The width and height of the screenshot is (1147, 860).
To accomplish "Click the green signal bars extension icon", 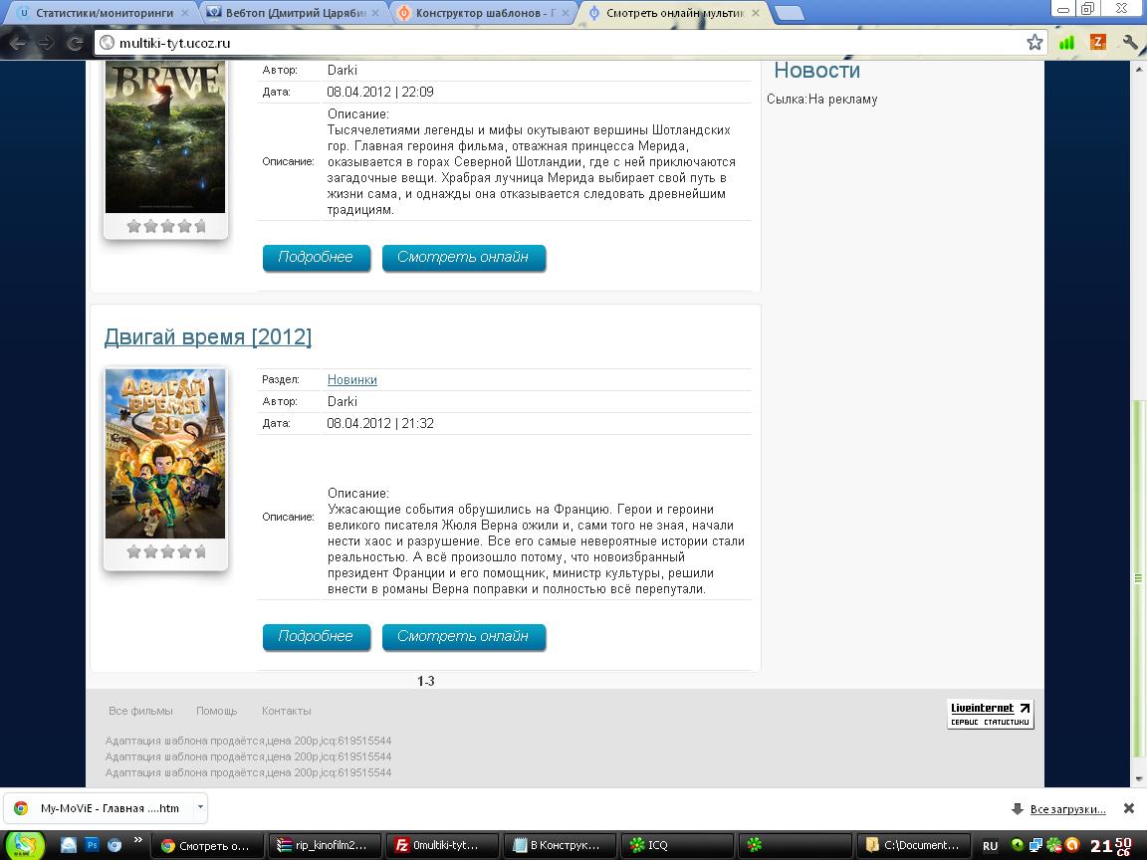I will click(1067, 42).
